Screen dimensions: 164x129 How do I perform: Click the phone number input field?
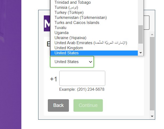(x=82, y=78)
